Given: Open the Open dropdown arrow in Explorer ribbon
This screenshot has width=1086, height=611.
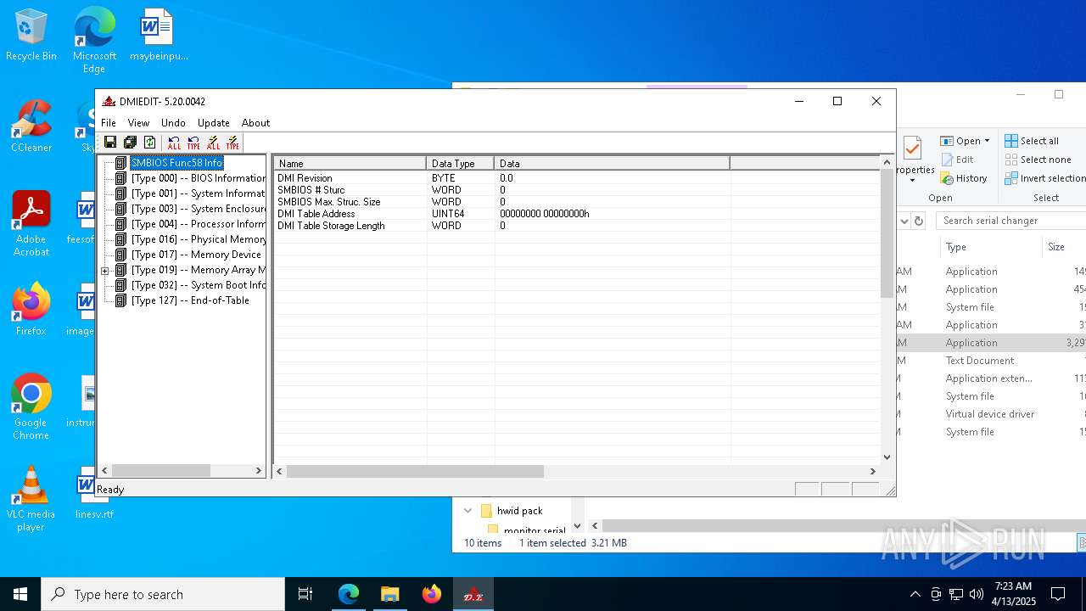Looking at the screenshot, I should [x=987, y=141].
